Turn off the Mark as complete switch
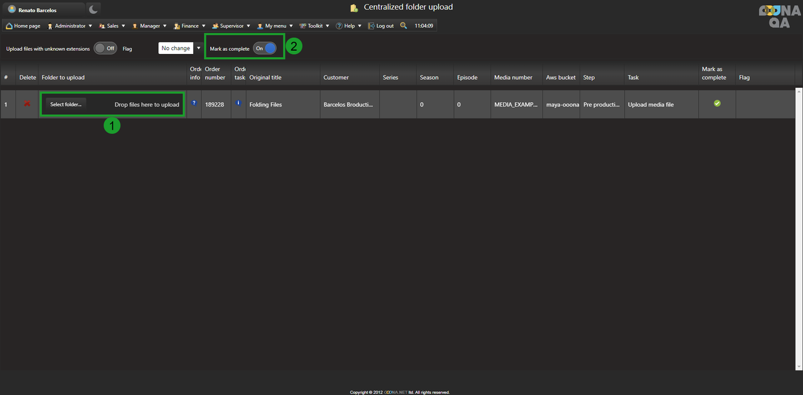This screenshot has width=803, height=395. click(265, 48)
